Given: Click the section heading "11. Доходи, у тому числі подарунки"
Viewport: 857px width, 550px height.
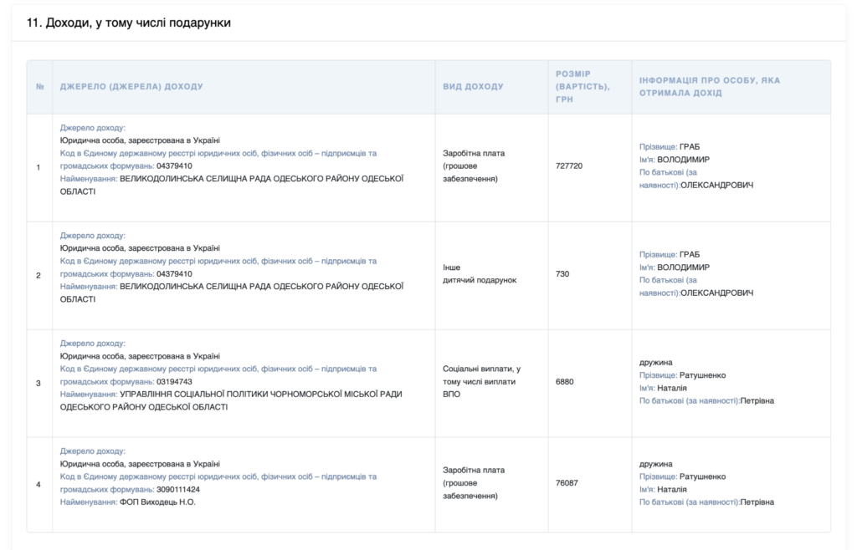Looking at the screenshot, I should point(128,23).
